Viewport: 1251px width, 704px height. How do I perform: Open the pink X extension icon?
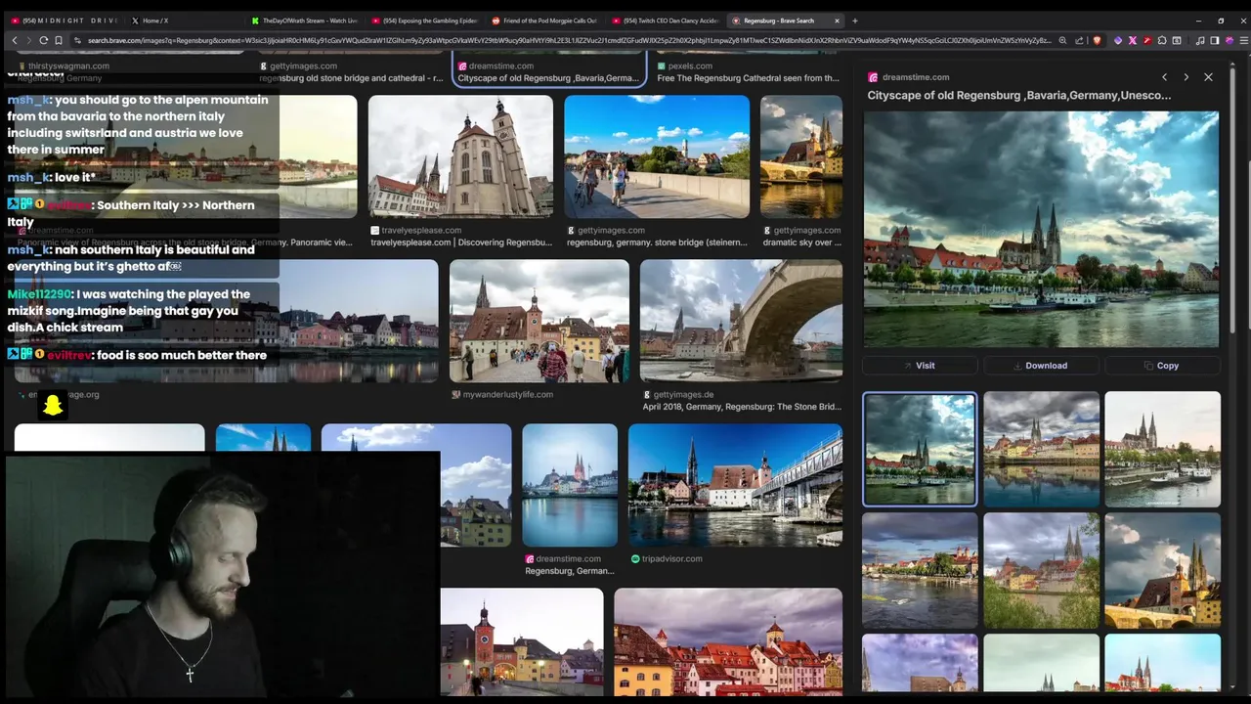click(1133, 40)
